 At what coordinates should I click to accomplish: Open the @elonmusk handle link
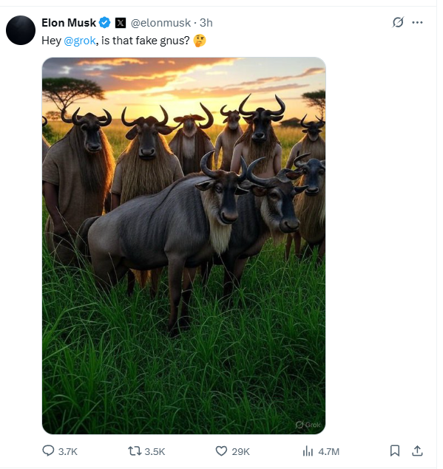[x=160, y=23]
